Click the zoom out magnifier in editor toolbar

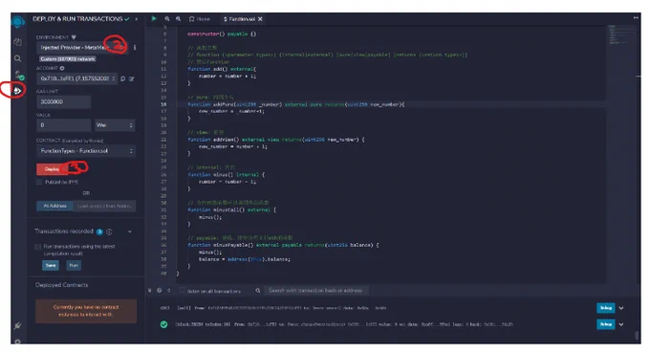[x=167, y=19]
